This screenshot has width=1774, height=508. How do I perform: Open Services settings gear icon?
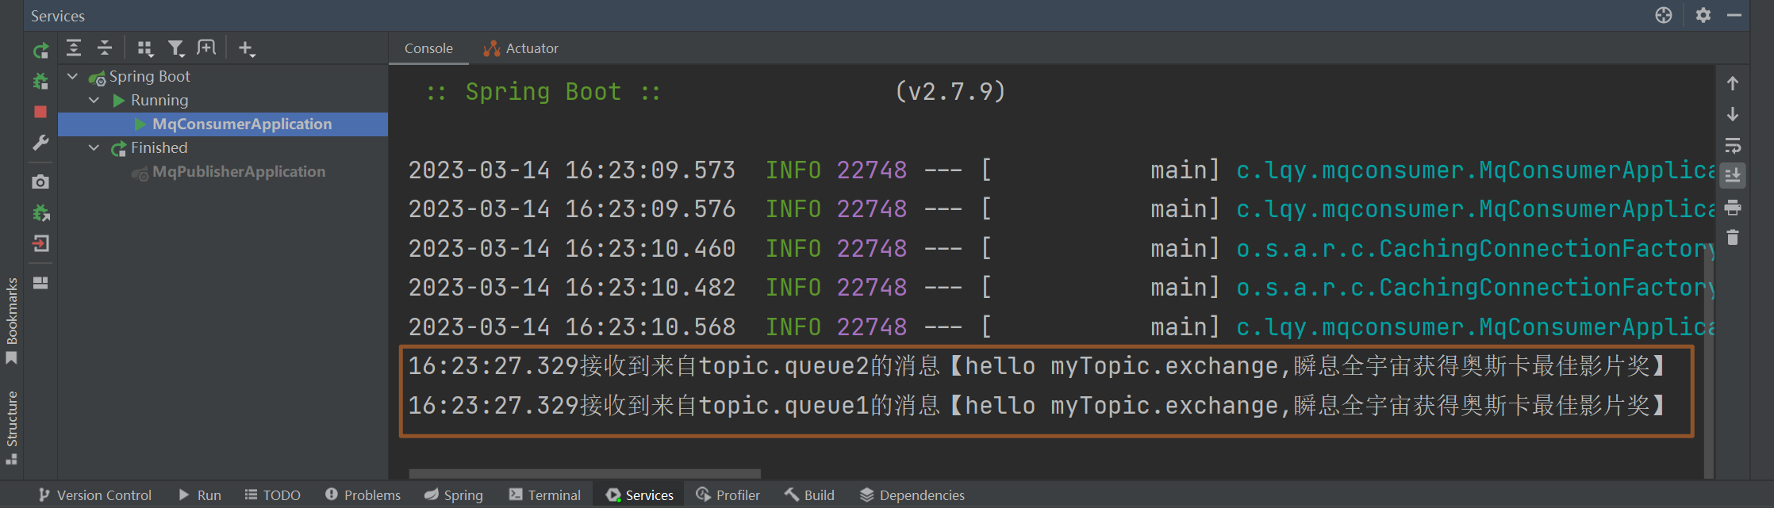(1703, 15)
